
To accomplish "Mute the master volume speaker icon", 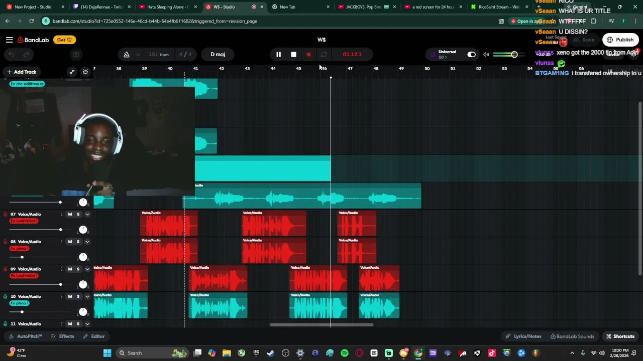I will click(486, 54).
